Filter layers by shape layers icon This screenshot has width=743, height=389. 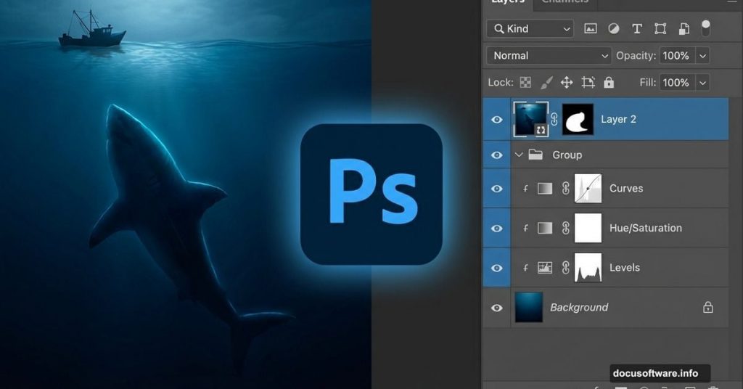click(x=660, y=29)
